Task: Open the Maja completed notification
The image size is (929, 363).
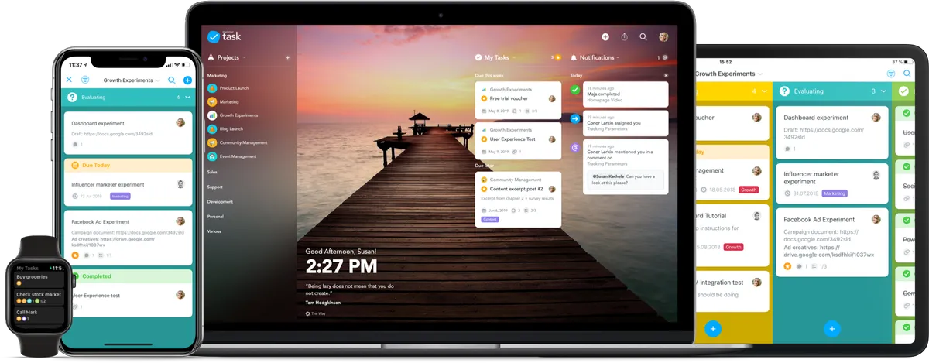Action: [626, 94]
